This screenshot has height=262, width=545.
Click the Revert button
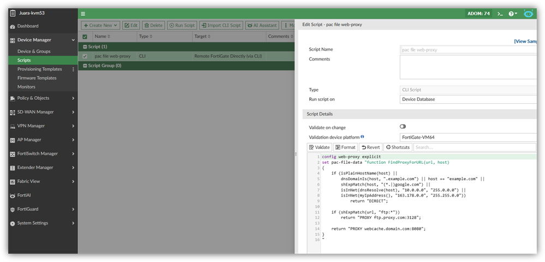coord(370,147)
